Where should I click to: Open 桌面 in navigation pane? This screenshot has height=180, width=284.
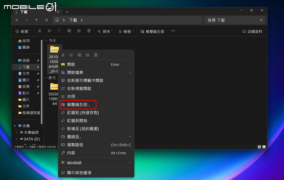coord(24,60)
